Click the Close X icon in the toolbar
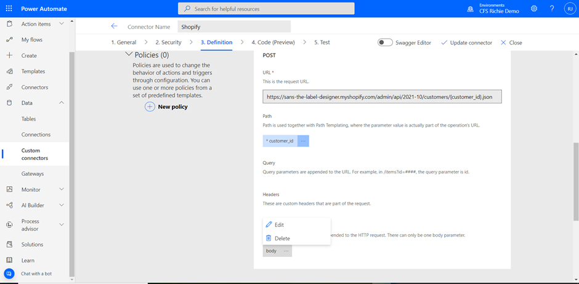This screenshot has width=579, height=284. [x=503, y=43]
